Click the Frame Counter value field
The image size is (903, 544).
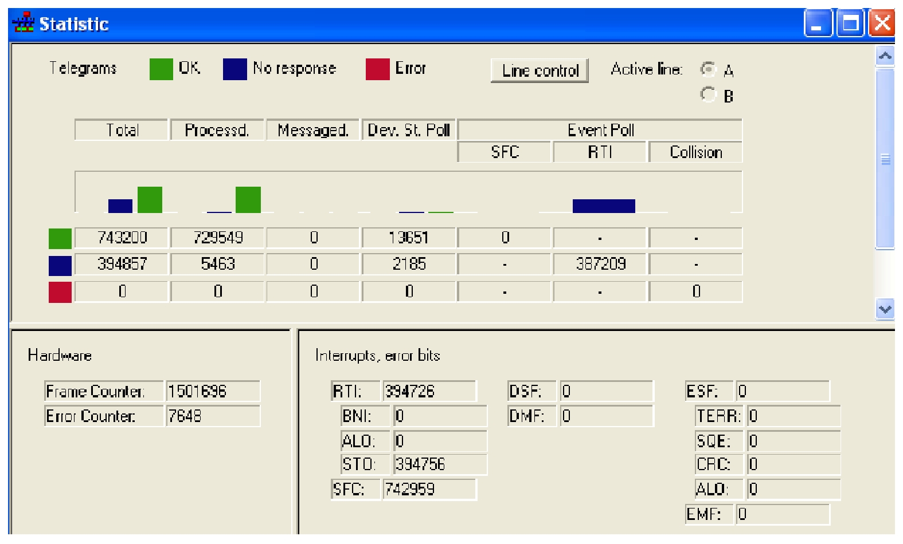(213, 392)
